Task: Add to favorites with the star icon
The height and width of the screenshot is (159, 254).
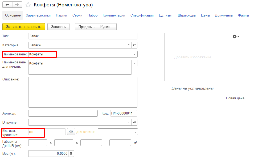Action: (28, 5)
